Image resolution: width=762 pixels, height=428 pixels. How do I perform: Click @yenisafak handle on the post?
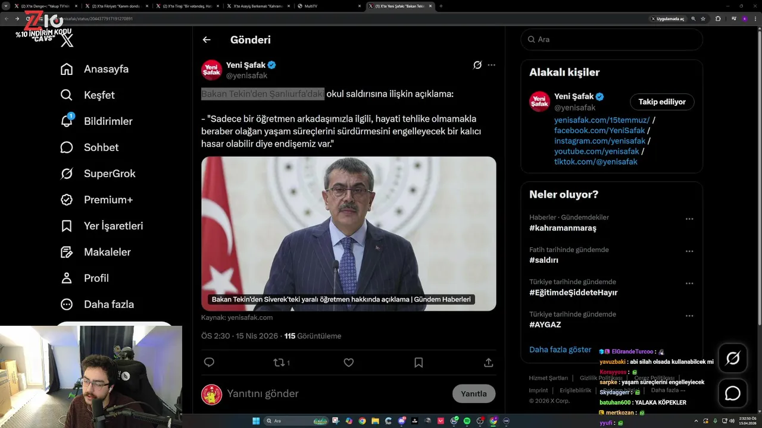pyautogui.click(x=246, y=75)
